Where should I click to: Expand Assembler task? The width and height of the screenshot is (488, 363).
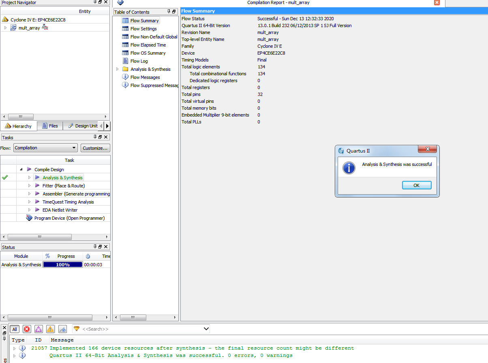point(30,194)
